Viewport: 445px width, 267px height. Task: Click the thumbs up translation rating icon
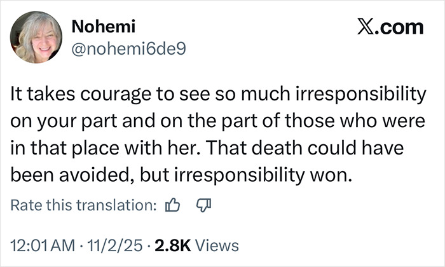pos(173,205)
